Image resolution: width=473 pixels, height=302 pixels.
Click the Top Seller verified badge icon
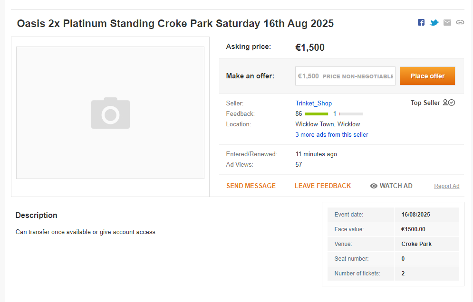click(x=449, y=103)
